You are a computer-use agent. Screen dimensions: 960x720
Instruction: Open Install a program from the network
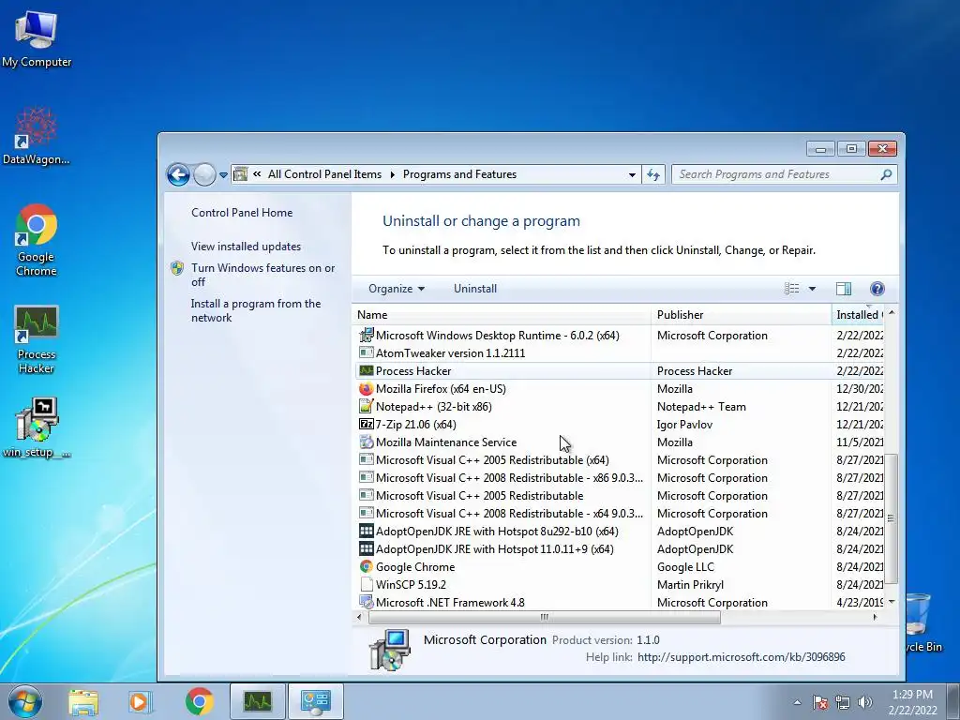tap(255, 310)
